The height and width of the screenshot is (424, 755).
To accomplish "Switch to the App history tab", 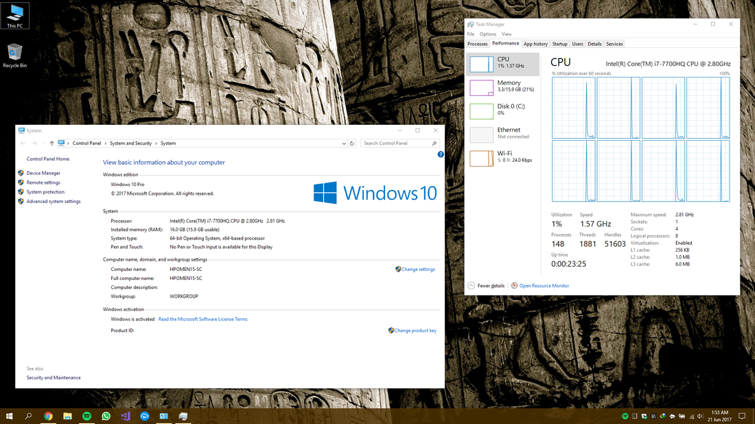I will 535,44.
